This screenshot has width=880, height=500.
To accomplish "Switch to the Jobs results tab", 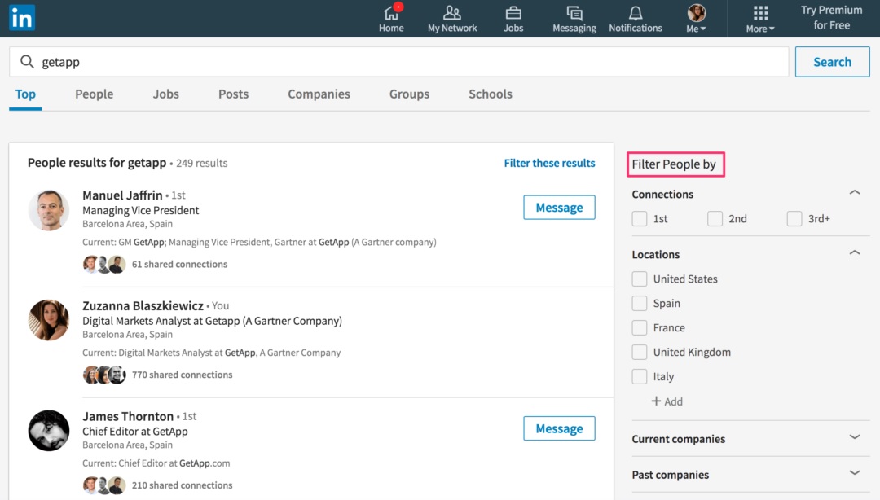I will [166, 94].
